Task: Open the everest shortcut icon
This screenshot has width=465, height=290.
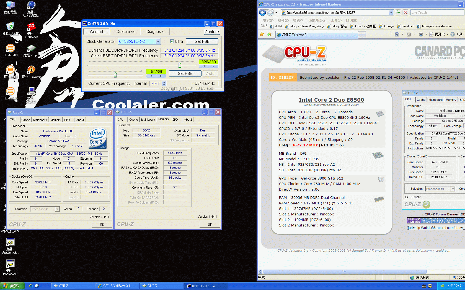Action: (x=31, y=72)
